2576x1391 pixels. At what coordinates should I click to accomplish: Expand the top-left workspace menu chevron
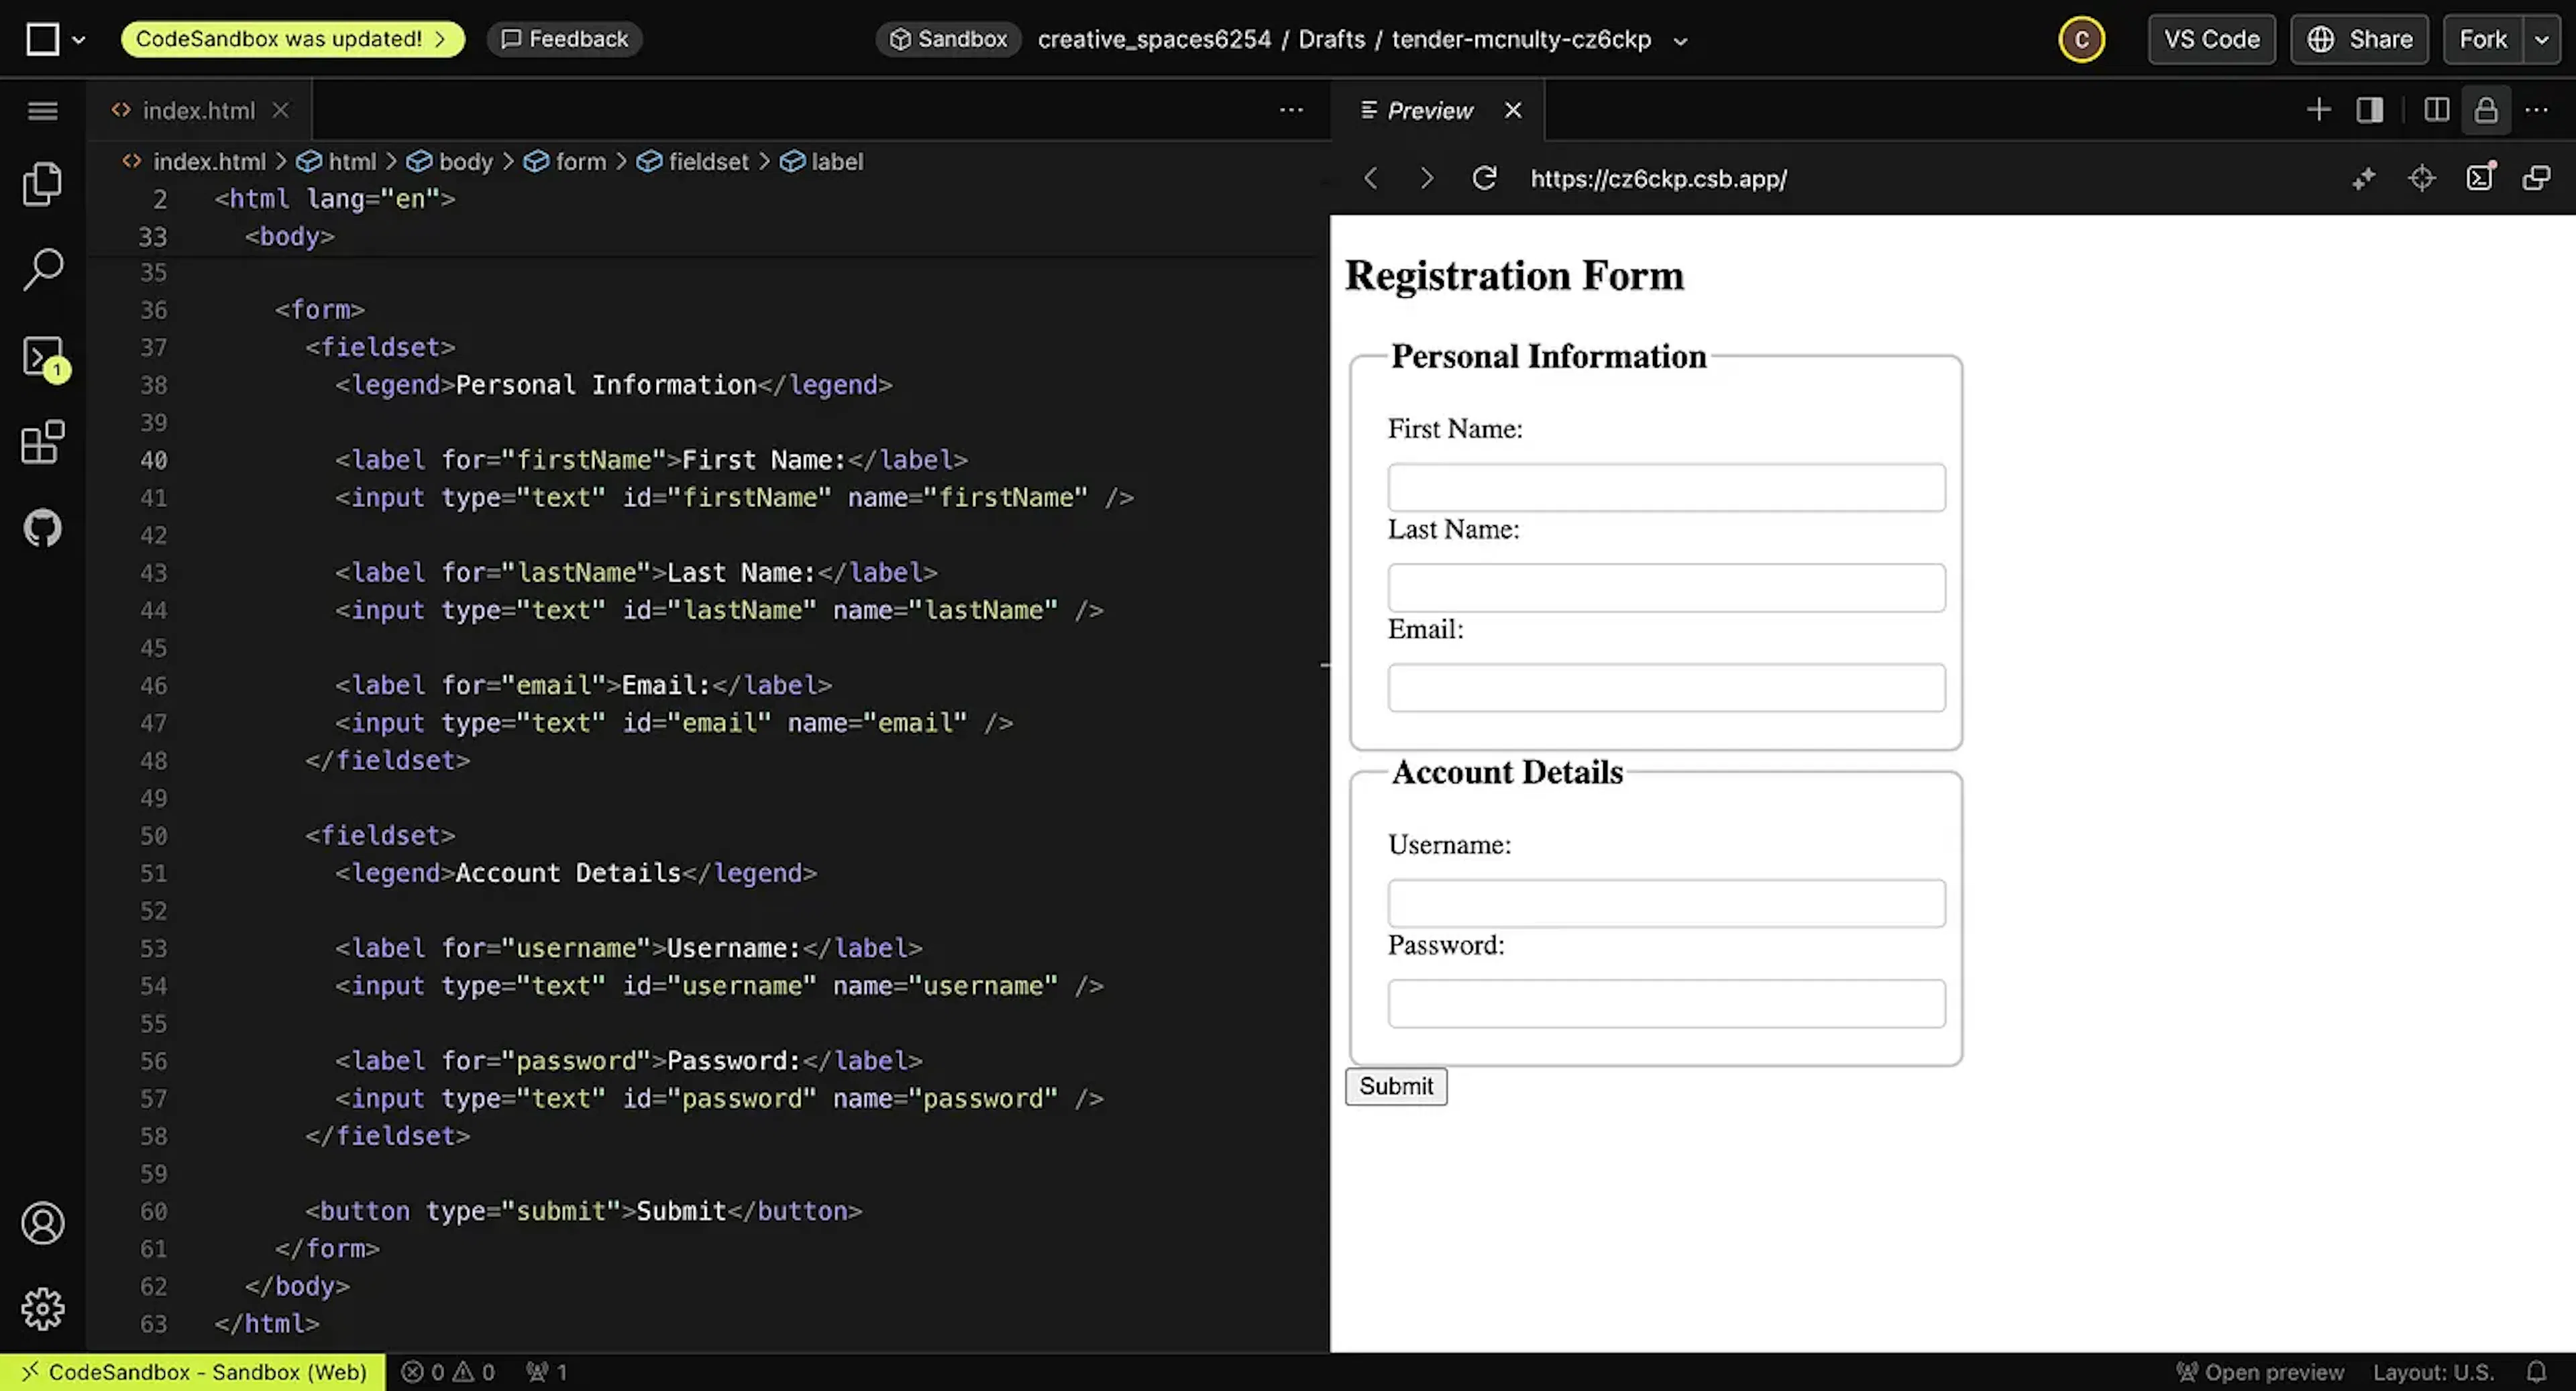point(78,40)
